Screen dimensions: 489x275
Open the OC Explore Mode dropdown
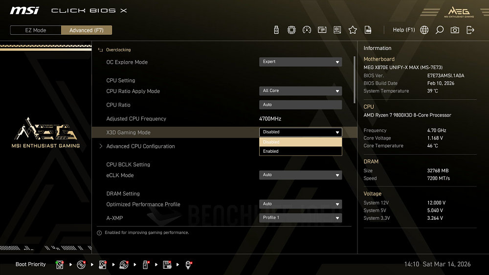301,62
